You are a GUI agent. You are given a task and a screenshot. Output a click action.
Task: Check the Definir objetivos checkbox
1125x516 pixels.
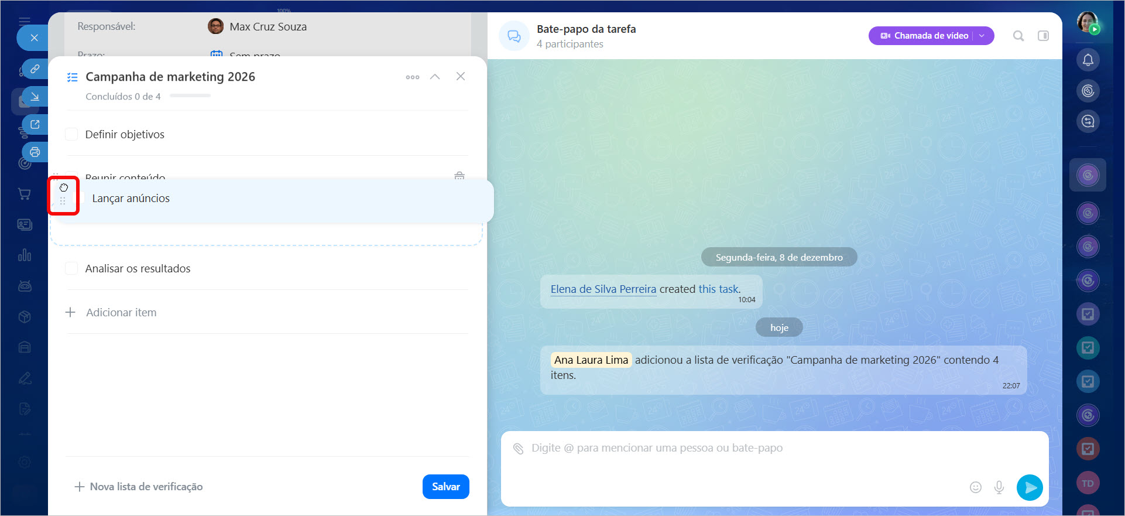pyautogui.click(x=71, y=135)
